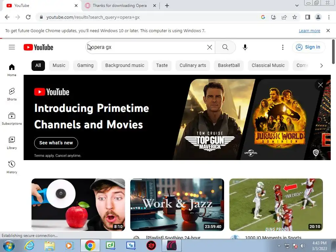The height and width of the screenshot is (252, 336).
Task: Go back with browser back arrow
Action: (x=7, y=17)
